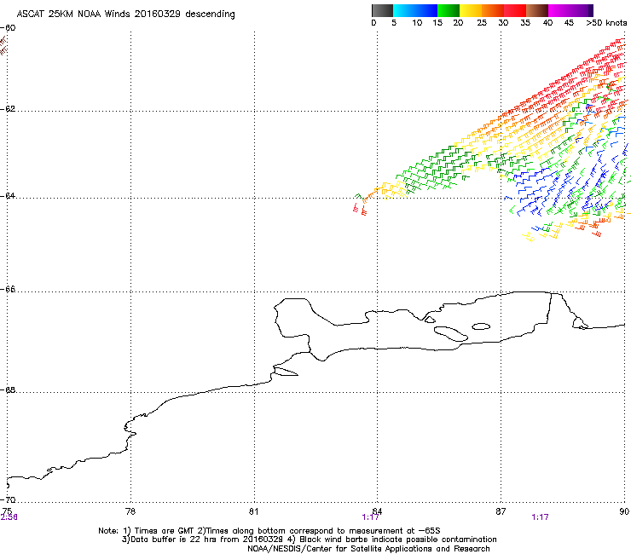The width and height of the screenshot is (631, 554).
Task: Click the red wind barbs just below -64 latitude
Action: click(360, 209)
